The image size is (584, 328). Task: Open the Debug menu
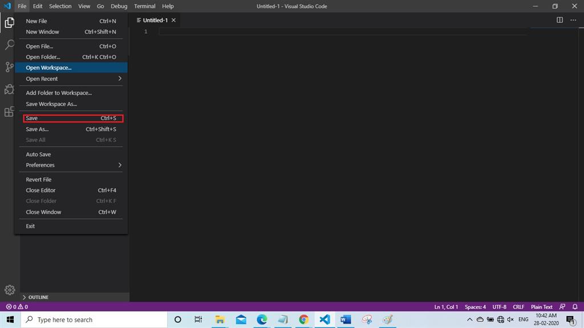(119, 6)
